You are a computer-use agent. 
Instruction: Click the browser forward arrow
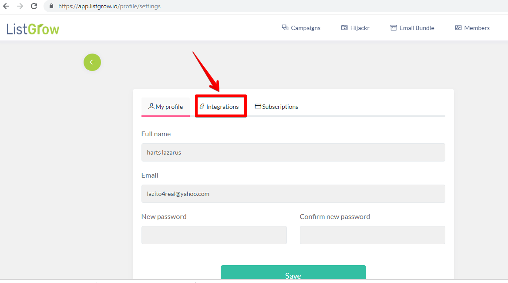20,6
